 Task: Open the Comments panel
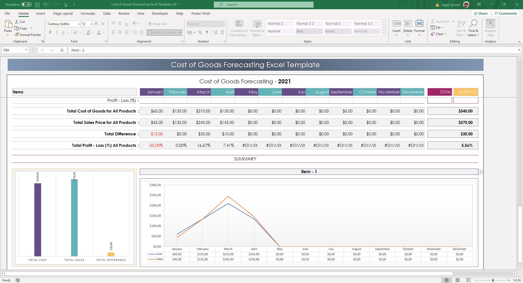point(506,13)
